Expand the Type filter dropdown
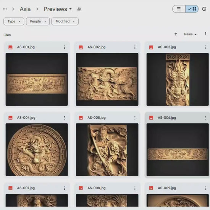This screenshot has height=210, width=210. click(14, 21)
